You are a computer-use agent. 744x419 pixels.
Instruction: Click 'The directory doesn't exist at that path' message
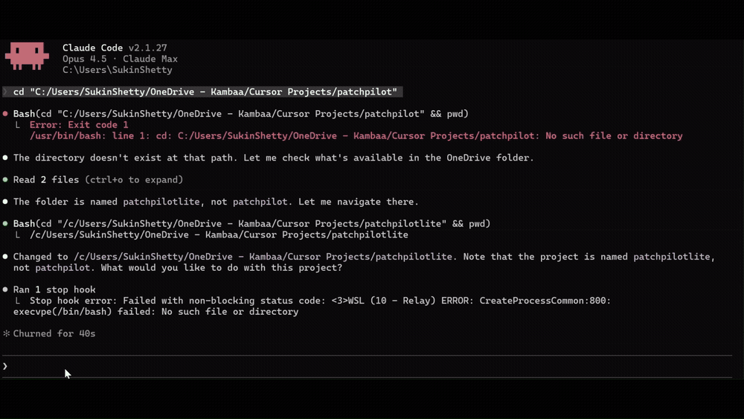point(273,158)
